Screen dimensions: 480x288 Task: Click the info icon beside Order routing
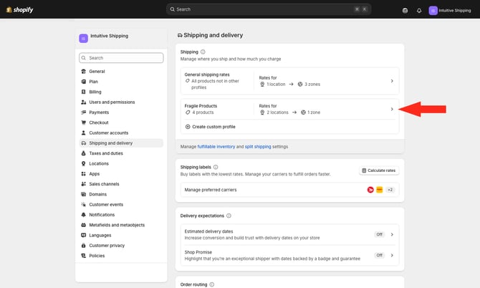point(212,284)
